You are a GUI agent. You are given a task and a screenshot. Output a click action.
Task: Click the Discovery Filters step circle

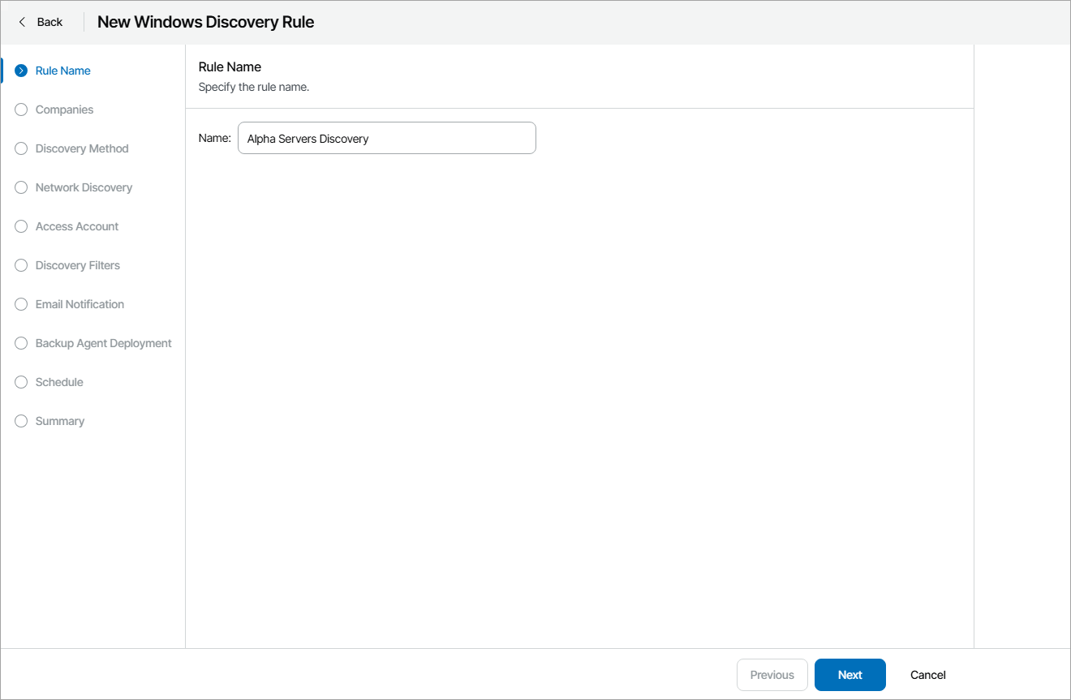[21, 265]
